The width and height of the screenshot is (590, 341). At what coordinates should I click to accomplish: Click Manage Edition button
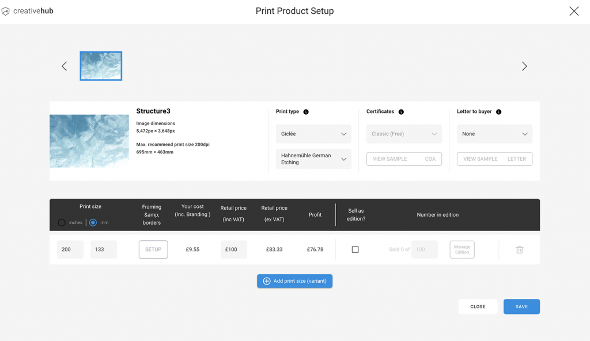[462, 249]
